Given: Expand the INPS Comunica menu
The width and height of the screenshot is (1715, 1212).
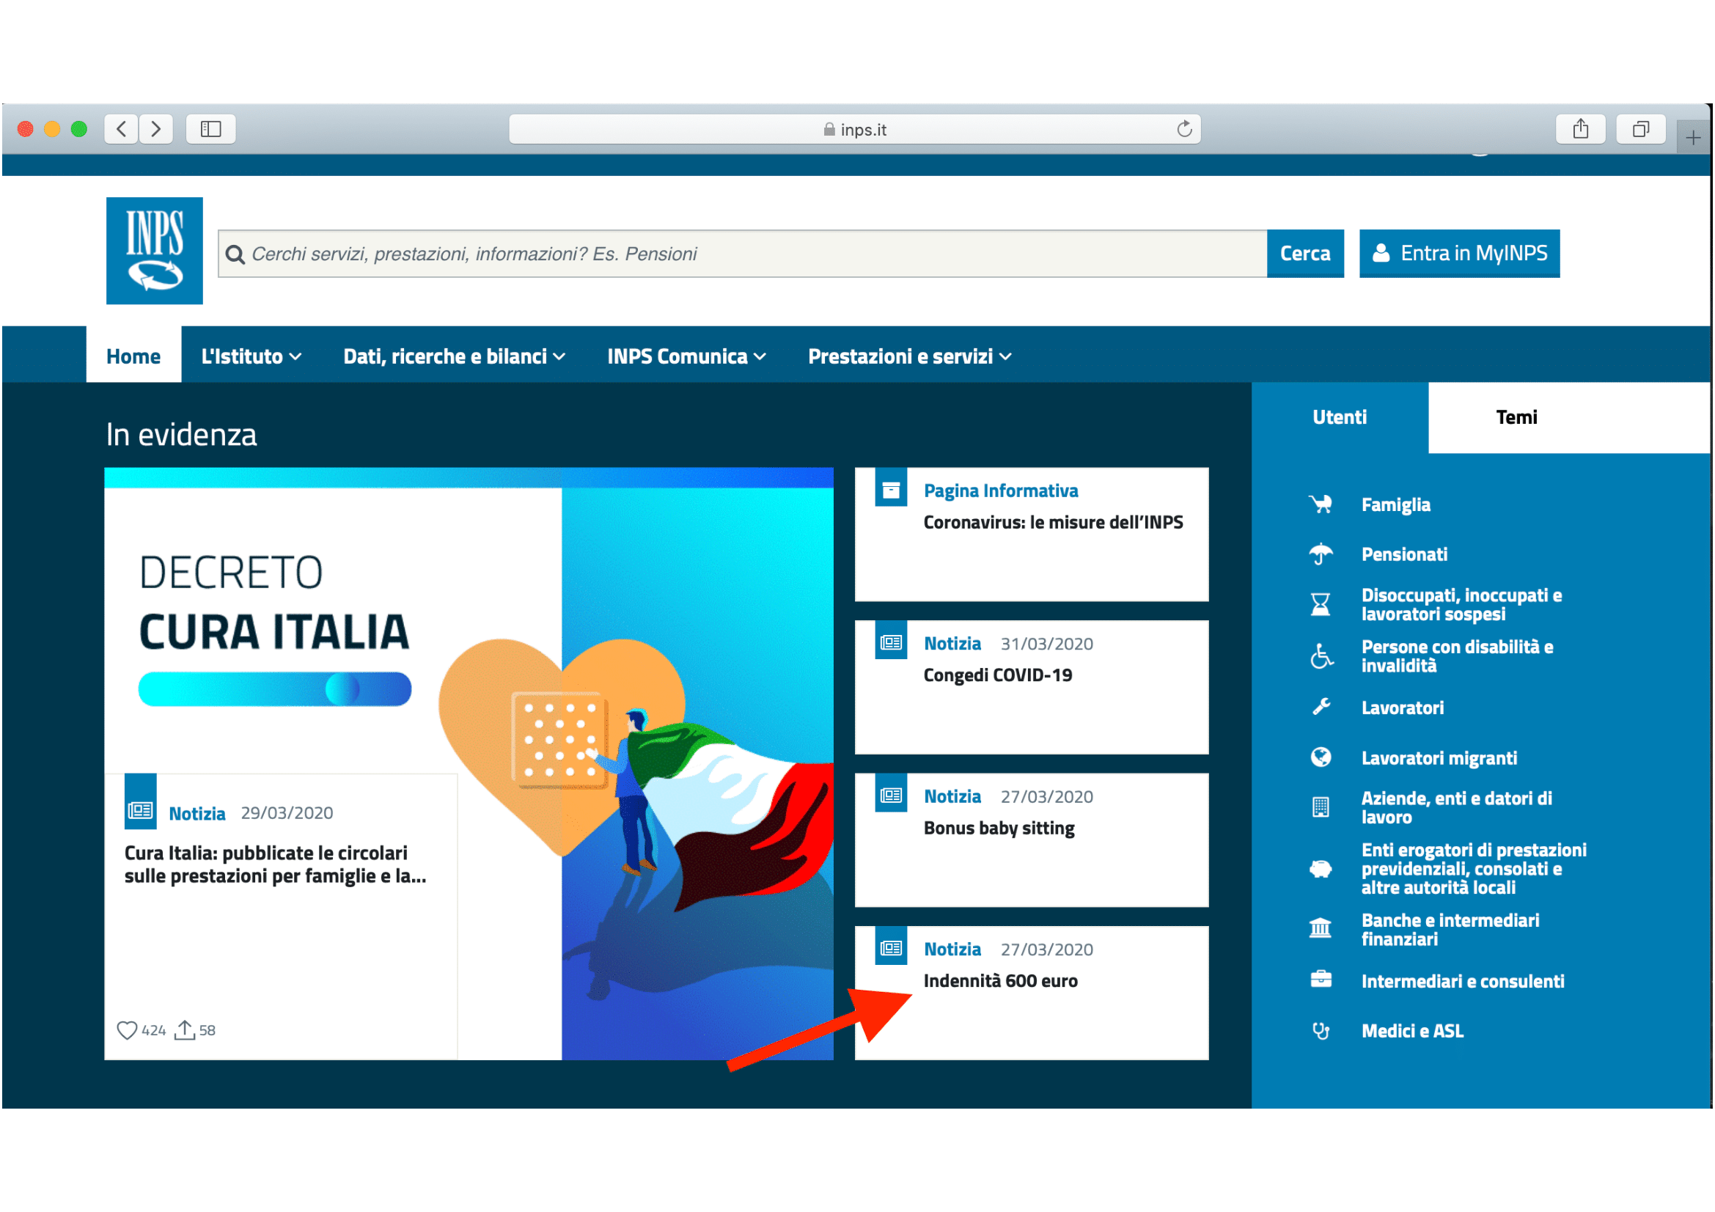Looking at the screenshot, I should [686, 357].
